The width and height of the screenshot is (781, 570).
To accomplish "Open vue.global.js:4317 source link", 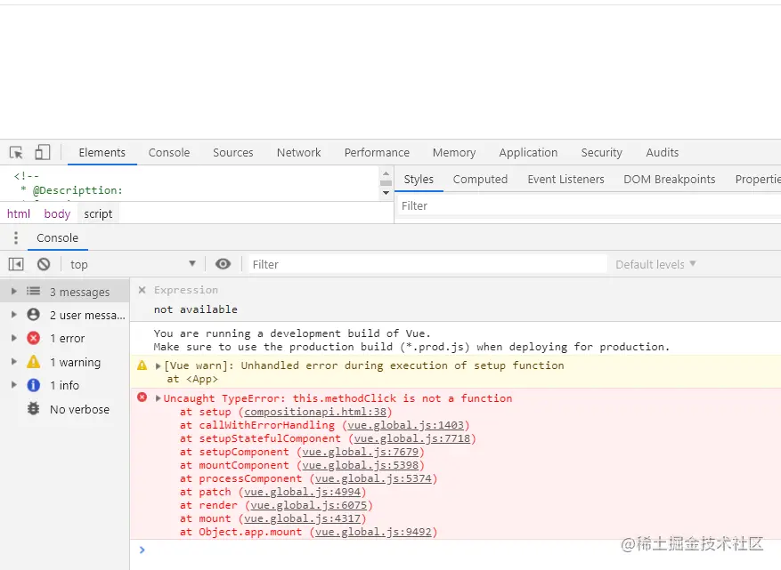I will (x=303, y=518).
